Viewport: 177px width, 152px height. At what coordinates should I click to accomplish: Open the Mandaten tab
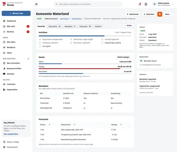tap(70, 26)
